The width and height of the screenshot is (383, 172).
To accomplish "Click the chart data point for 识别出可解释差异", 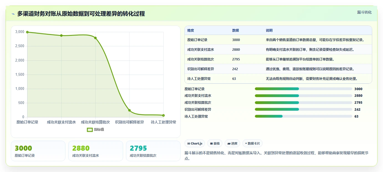I will point(130,110).
